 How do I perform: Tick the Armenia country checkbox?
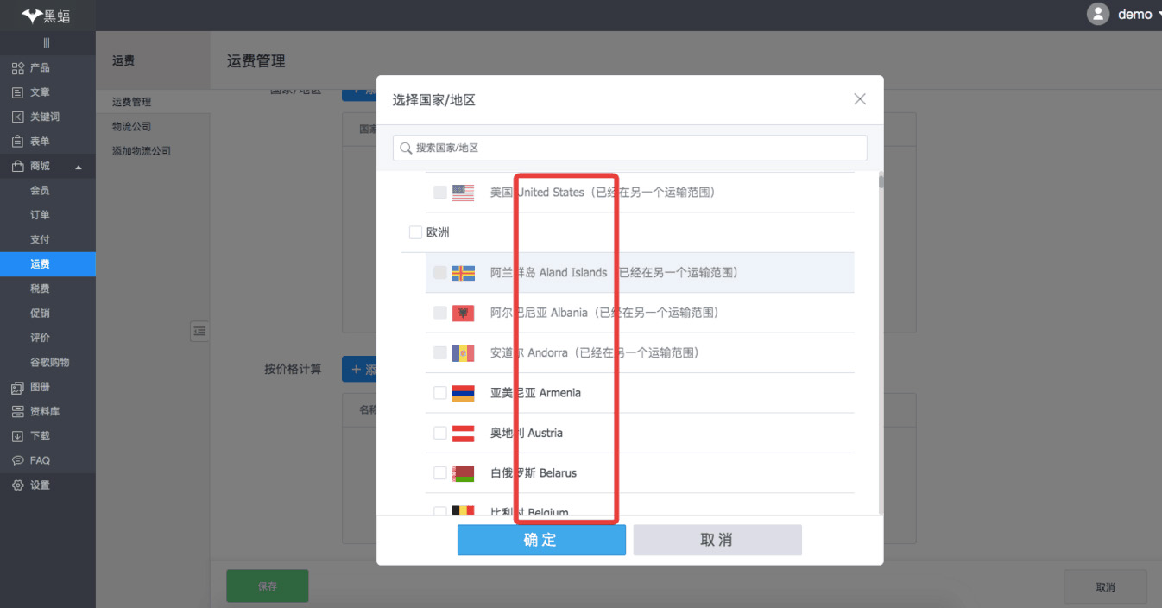pyautogui.click(x=440, y=393)
